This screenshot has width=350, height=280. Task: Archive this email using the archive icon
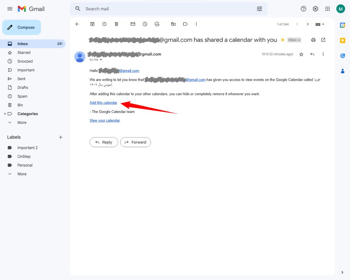[92, 24]
